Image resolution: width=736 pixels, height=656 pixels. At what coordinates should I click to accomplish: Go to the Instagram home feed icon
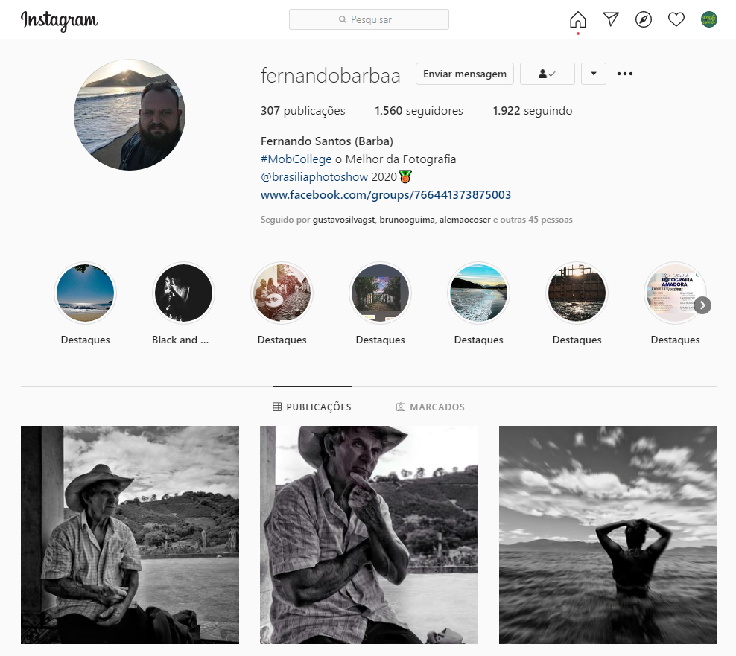(x=577, y=19)
